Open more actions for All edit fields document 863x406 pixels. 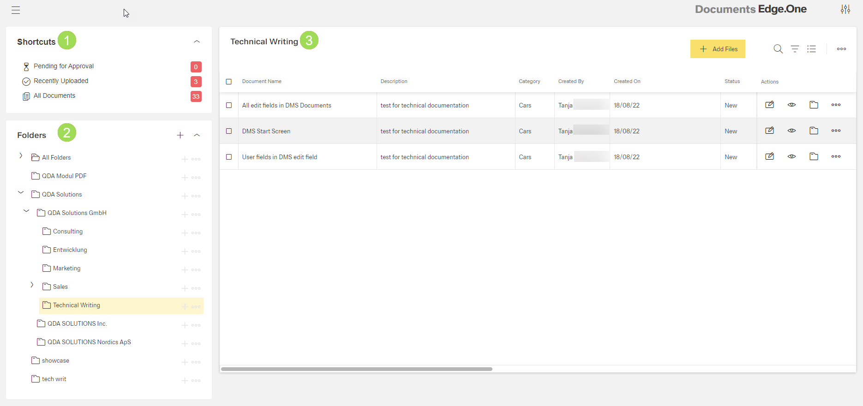[x=836, y=105]
